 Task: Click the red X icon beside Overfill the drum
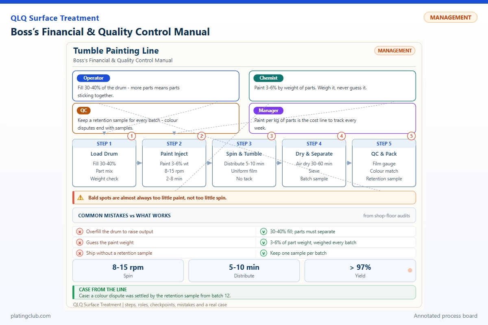(x=80, y=232)
